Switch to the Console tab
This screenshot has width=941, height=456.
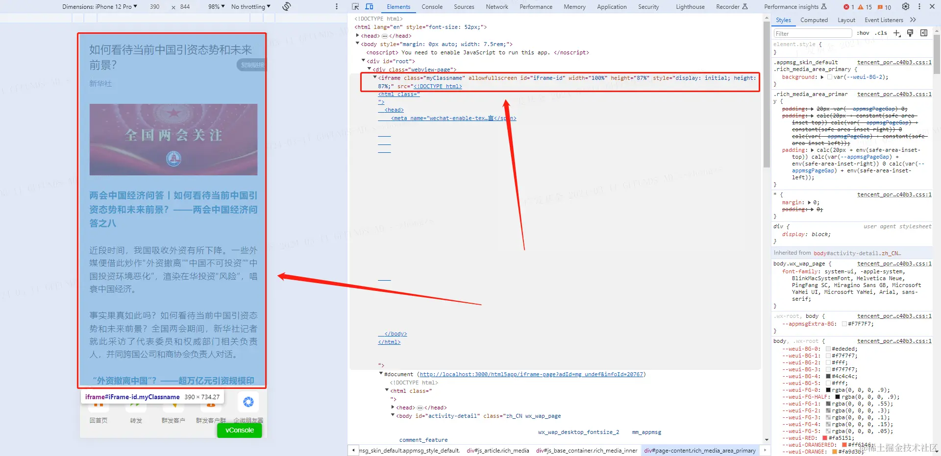pos(432,6)
